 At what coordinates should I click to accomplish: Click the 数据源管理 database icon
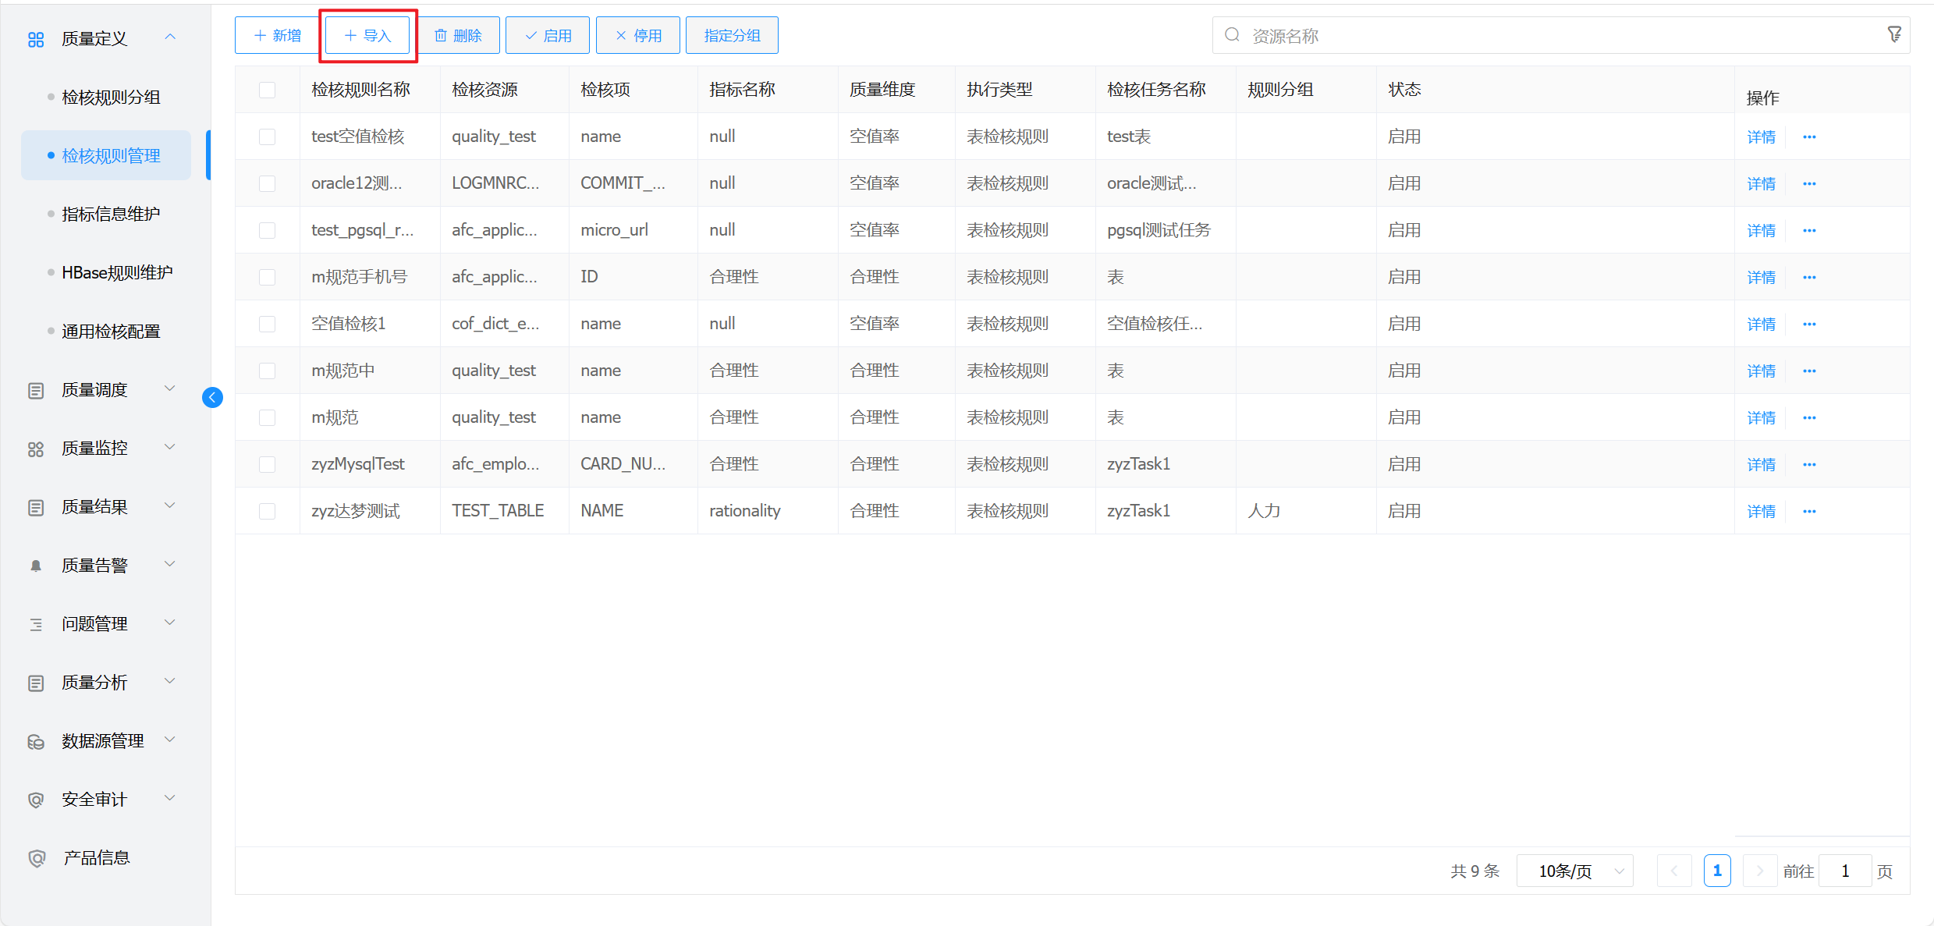(36, 741)
